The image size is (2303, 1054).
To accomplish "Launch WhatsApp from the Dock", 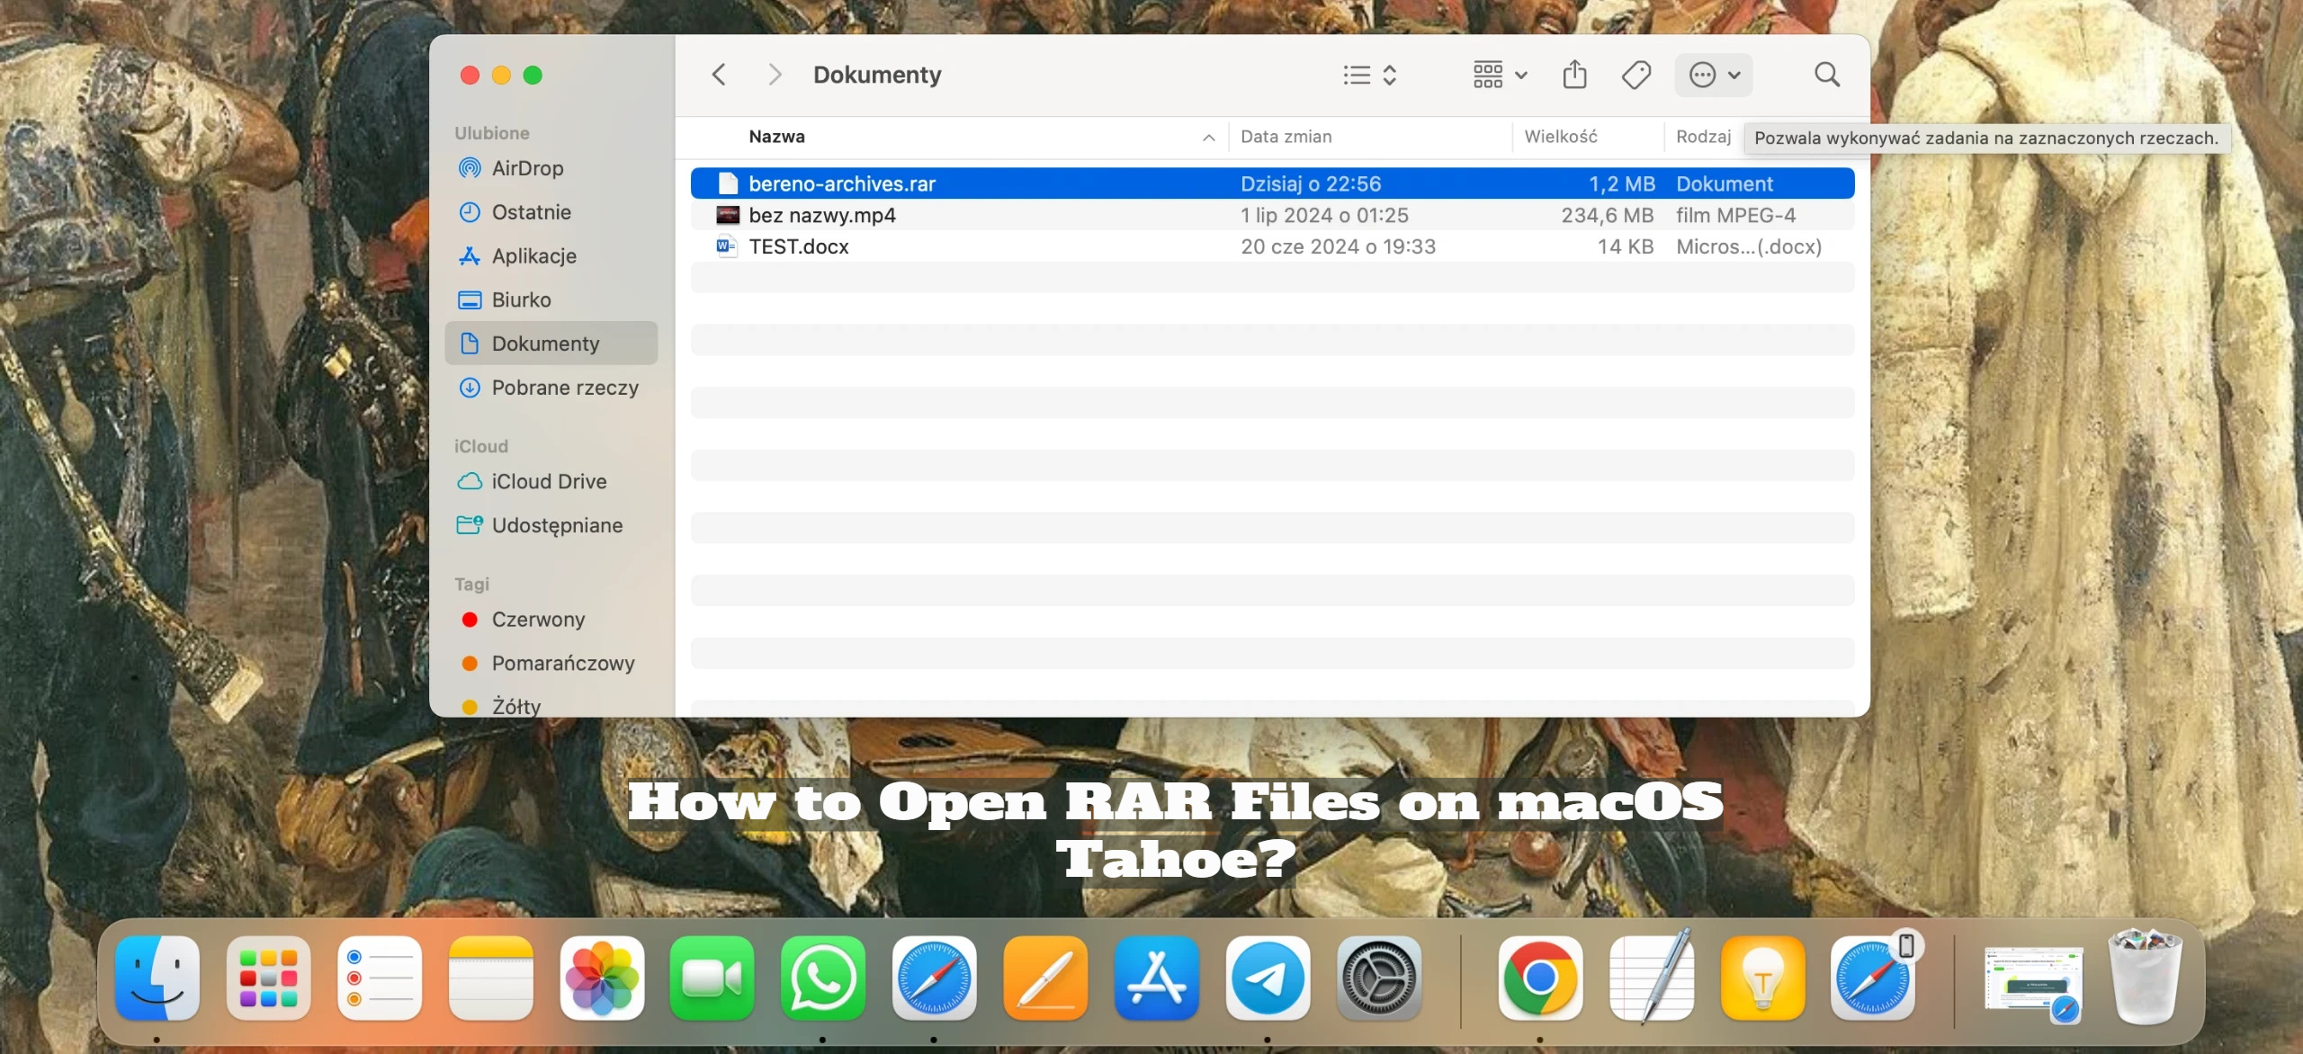I will 823,978.
